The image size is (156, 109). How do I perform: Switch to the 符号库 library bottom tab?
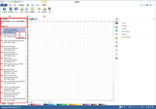tap(4, 104)
